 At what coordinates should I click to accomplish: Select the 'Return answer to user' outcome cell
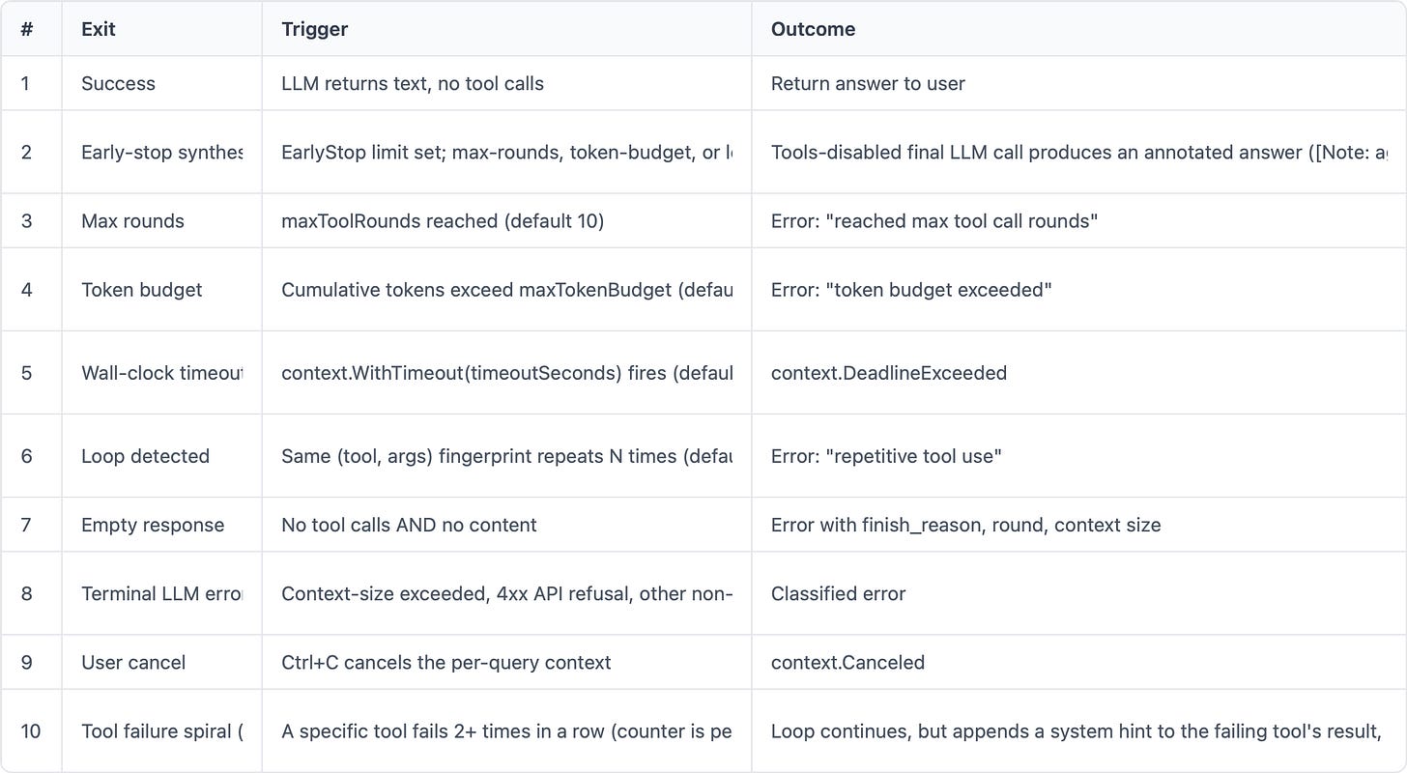[x=1078, y=83]
